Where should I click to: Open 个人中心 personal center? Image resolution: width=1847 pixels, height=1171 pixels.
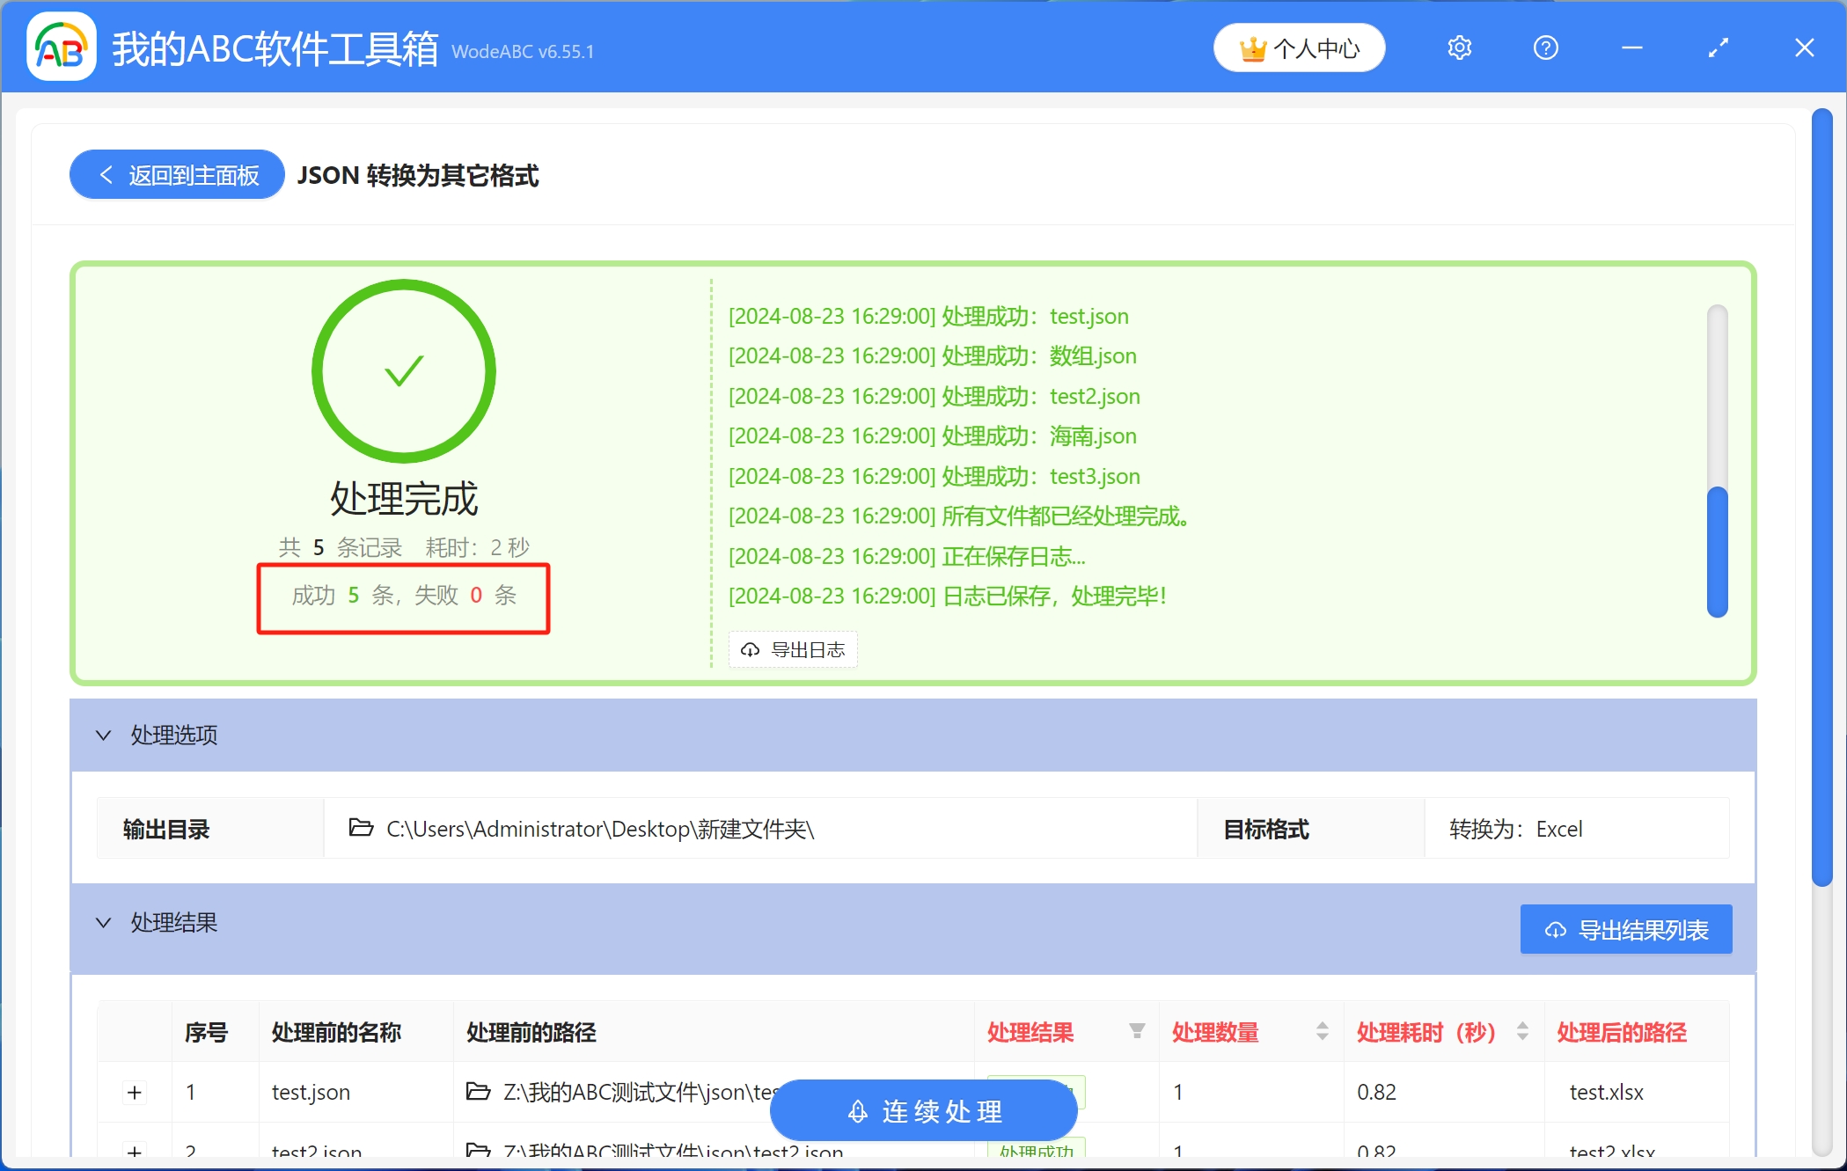tap(1299, 48)
